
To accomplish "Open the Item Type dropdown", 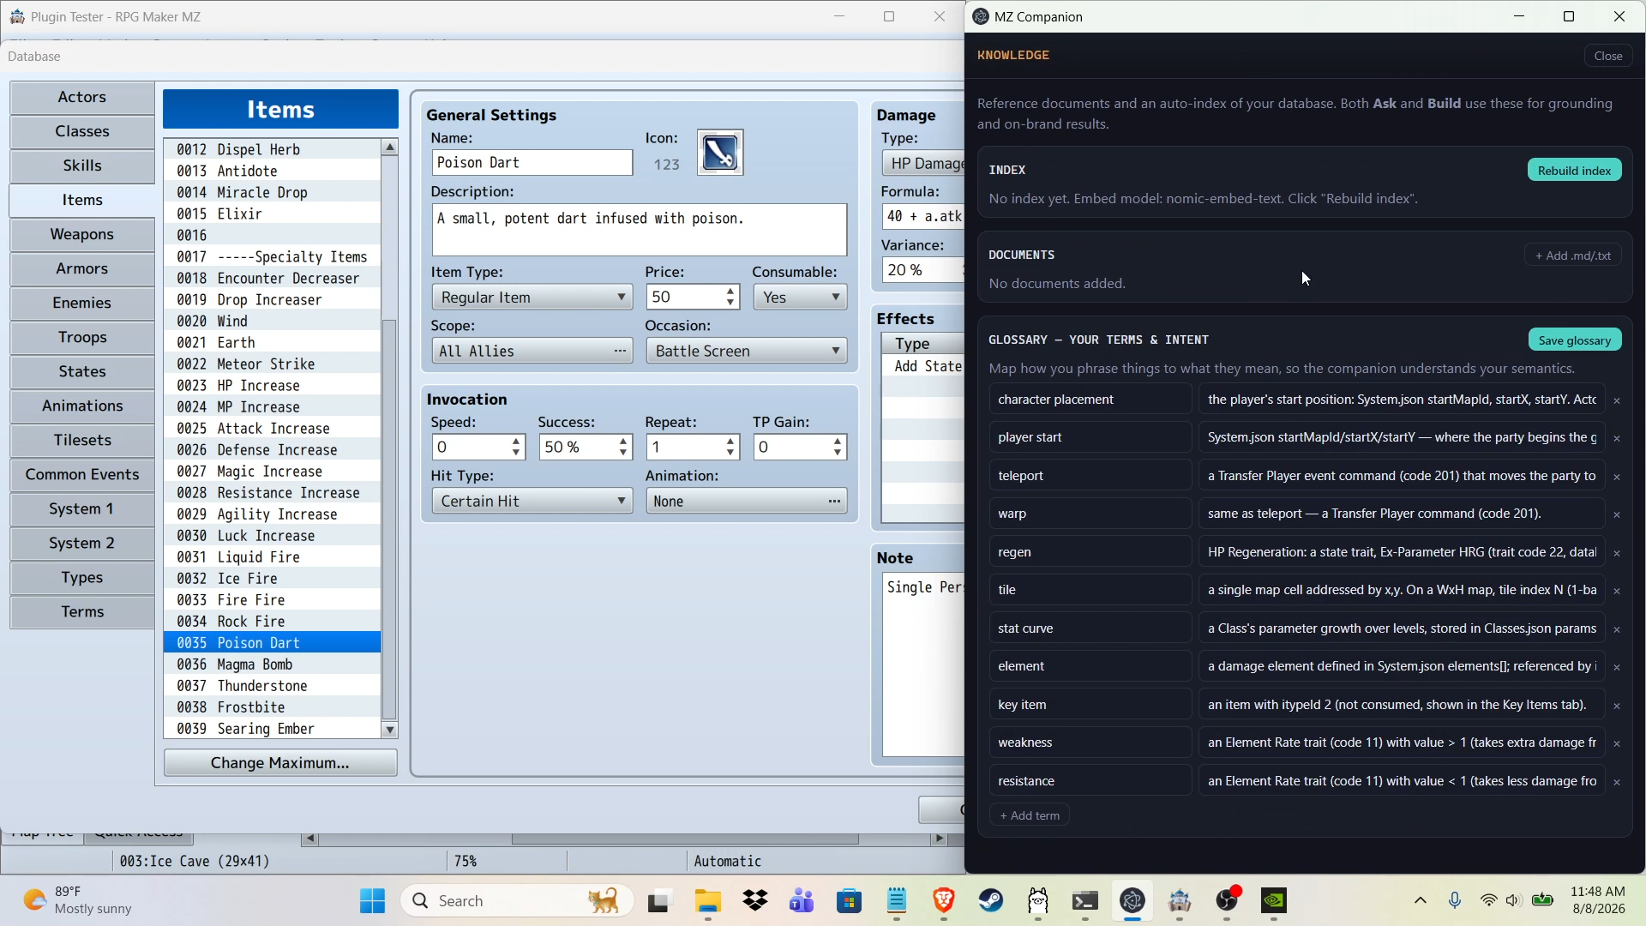I will coord(532,298).
